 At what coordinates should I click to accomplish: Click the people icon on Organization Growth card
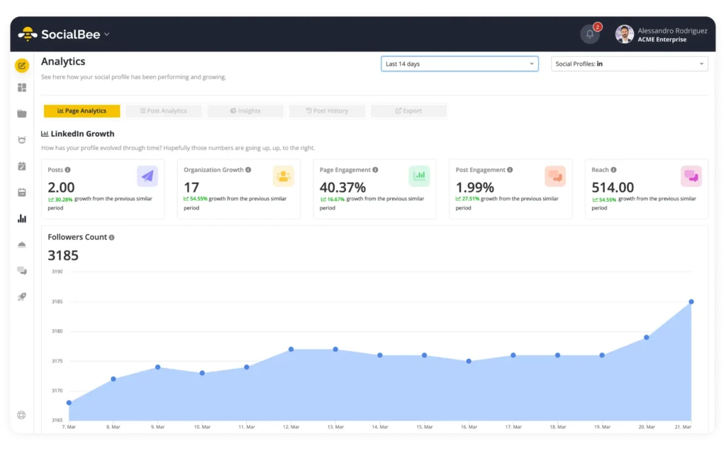pos(284,176)
